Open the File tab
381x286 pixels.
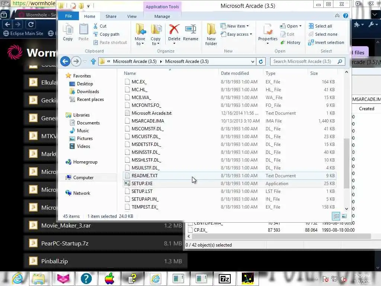(x=68, y=16)
